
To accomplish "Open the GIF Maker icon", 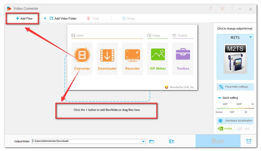I will point(158,55).
